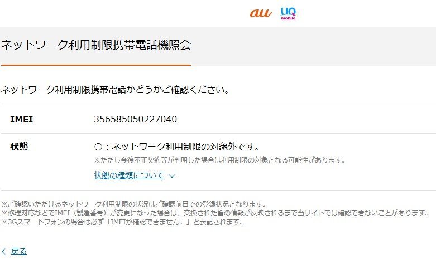Open the 状態の種類について link
Viewport: 436px width, 260px height.
click(129, 175)
